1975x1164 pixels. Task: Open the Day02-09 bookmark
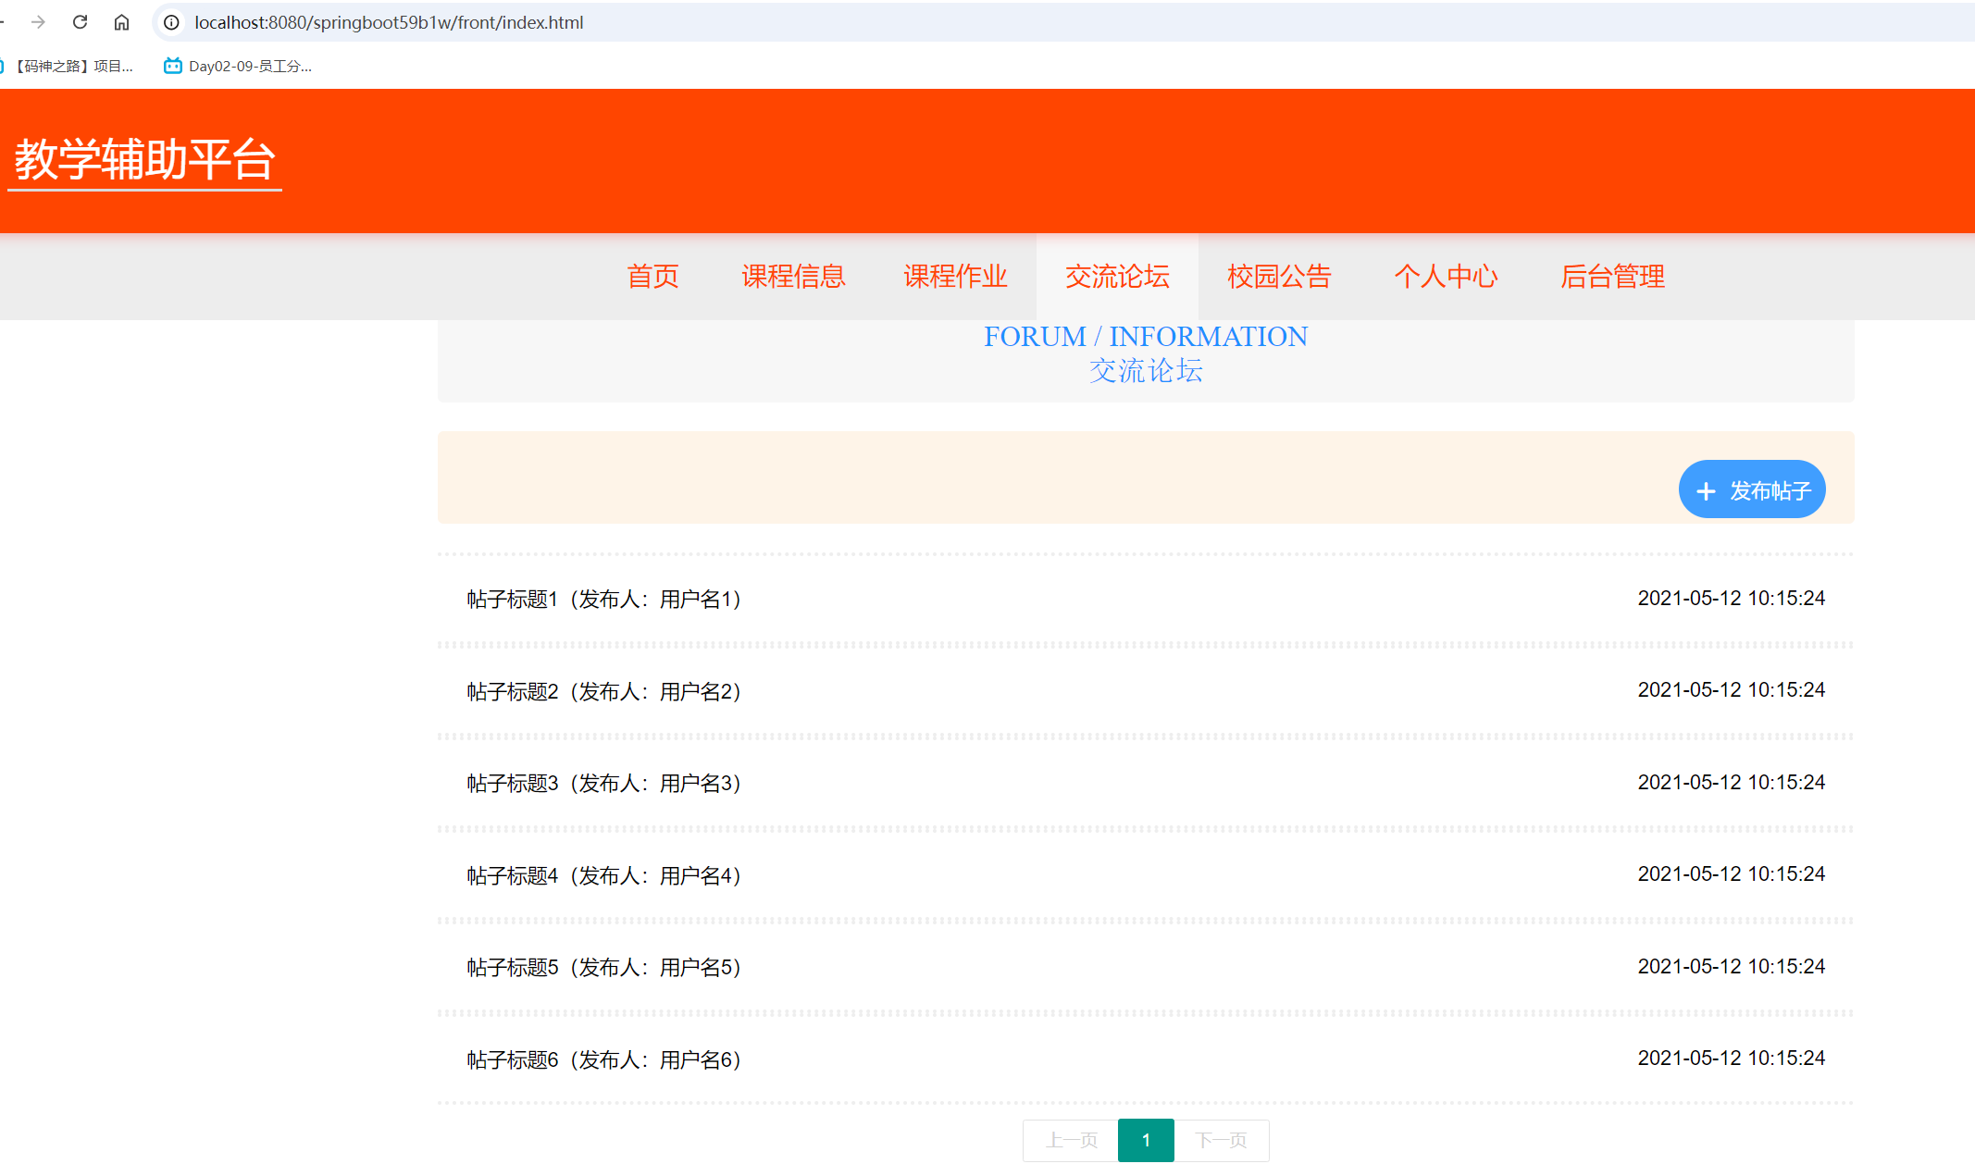pyautogui.click(x=238, y=66)
